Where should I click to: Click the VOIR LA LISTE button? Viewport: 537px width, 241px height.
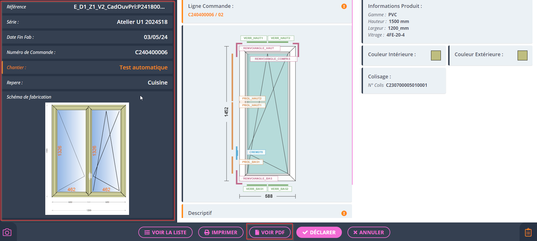[x=165, y=232]
